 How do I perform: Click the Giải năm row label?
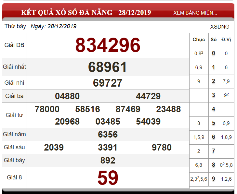[14, 134]
